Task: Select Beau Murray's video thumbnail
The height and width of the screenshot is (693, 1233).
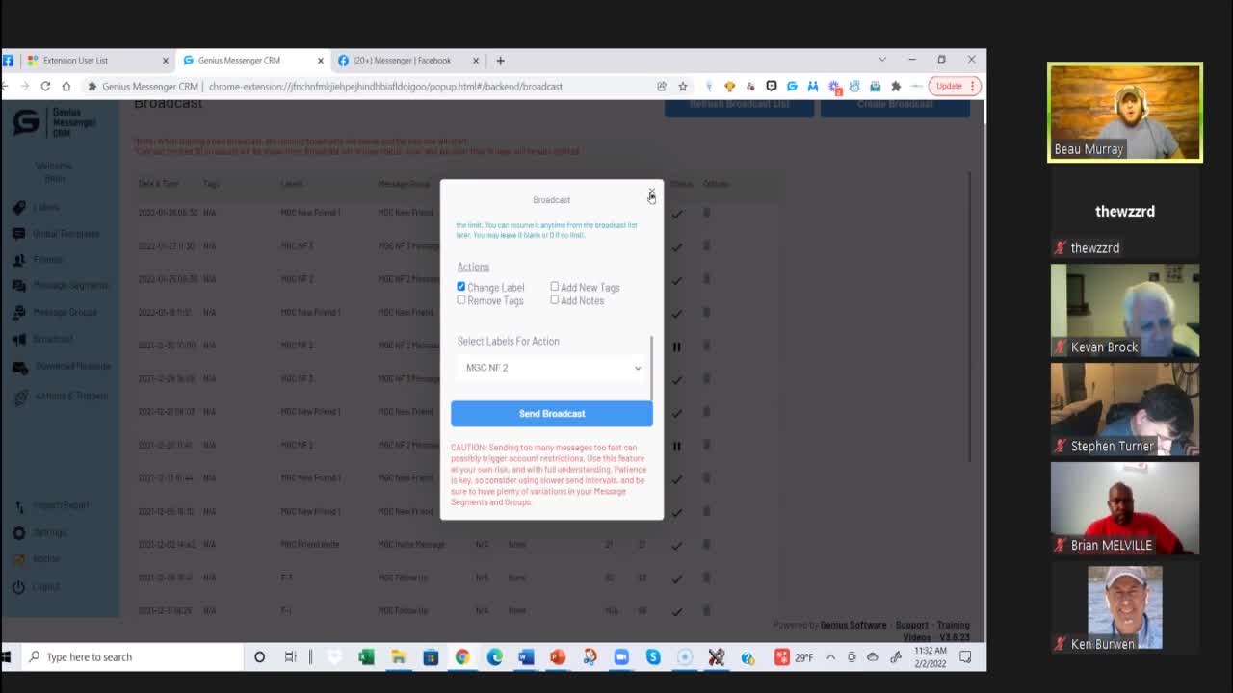Action: 1125,112
